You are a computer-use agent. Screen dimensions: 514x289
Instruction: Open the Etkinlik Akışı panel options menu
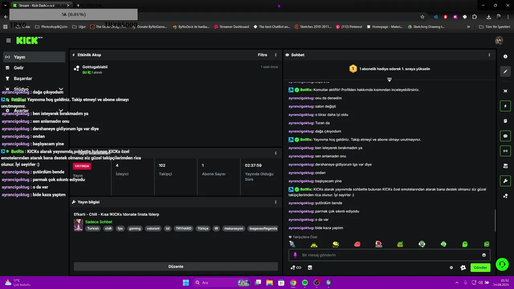click(x=275, y=55)
